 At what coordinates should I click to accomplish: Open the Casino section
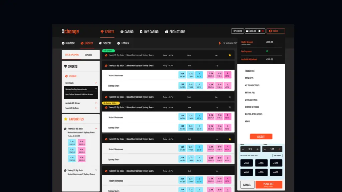pos(127,32)
